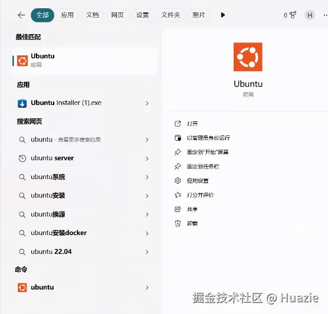328x314 pixels.
Task: Expand the ubuntu 22.04 chevron
Action: coord(147,252)
